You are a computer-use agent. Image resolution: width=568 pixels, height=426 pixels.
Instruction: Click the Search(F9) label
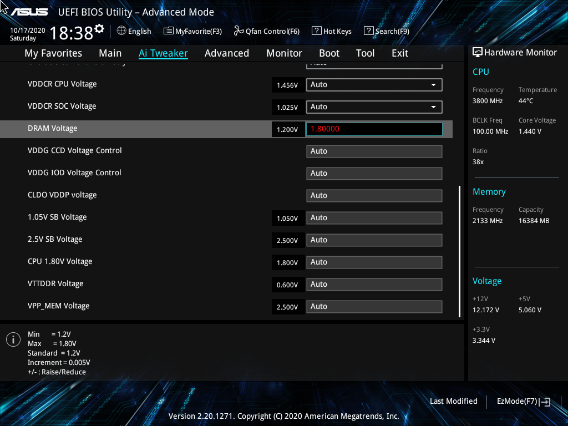coord(392,31)
